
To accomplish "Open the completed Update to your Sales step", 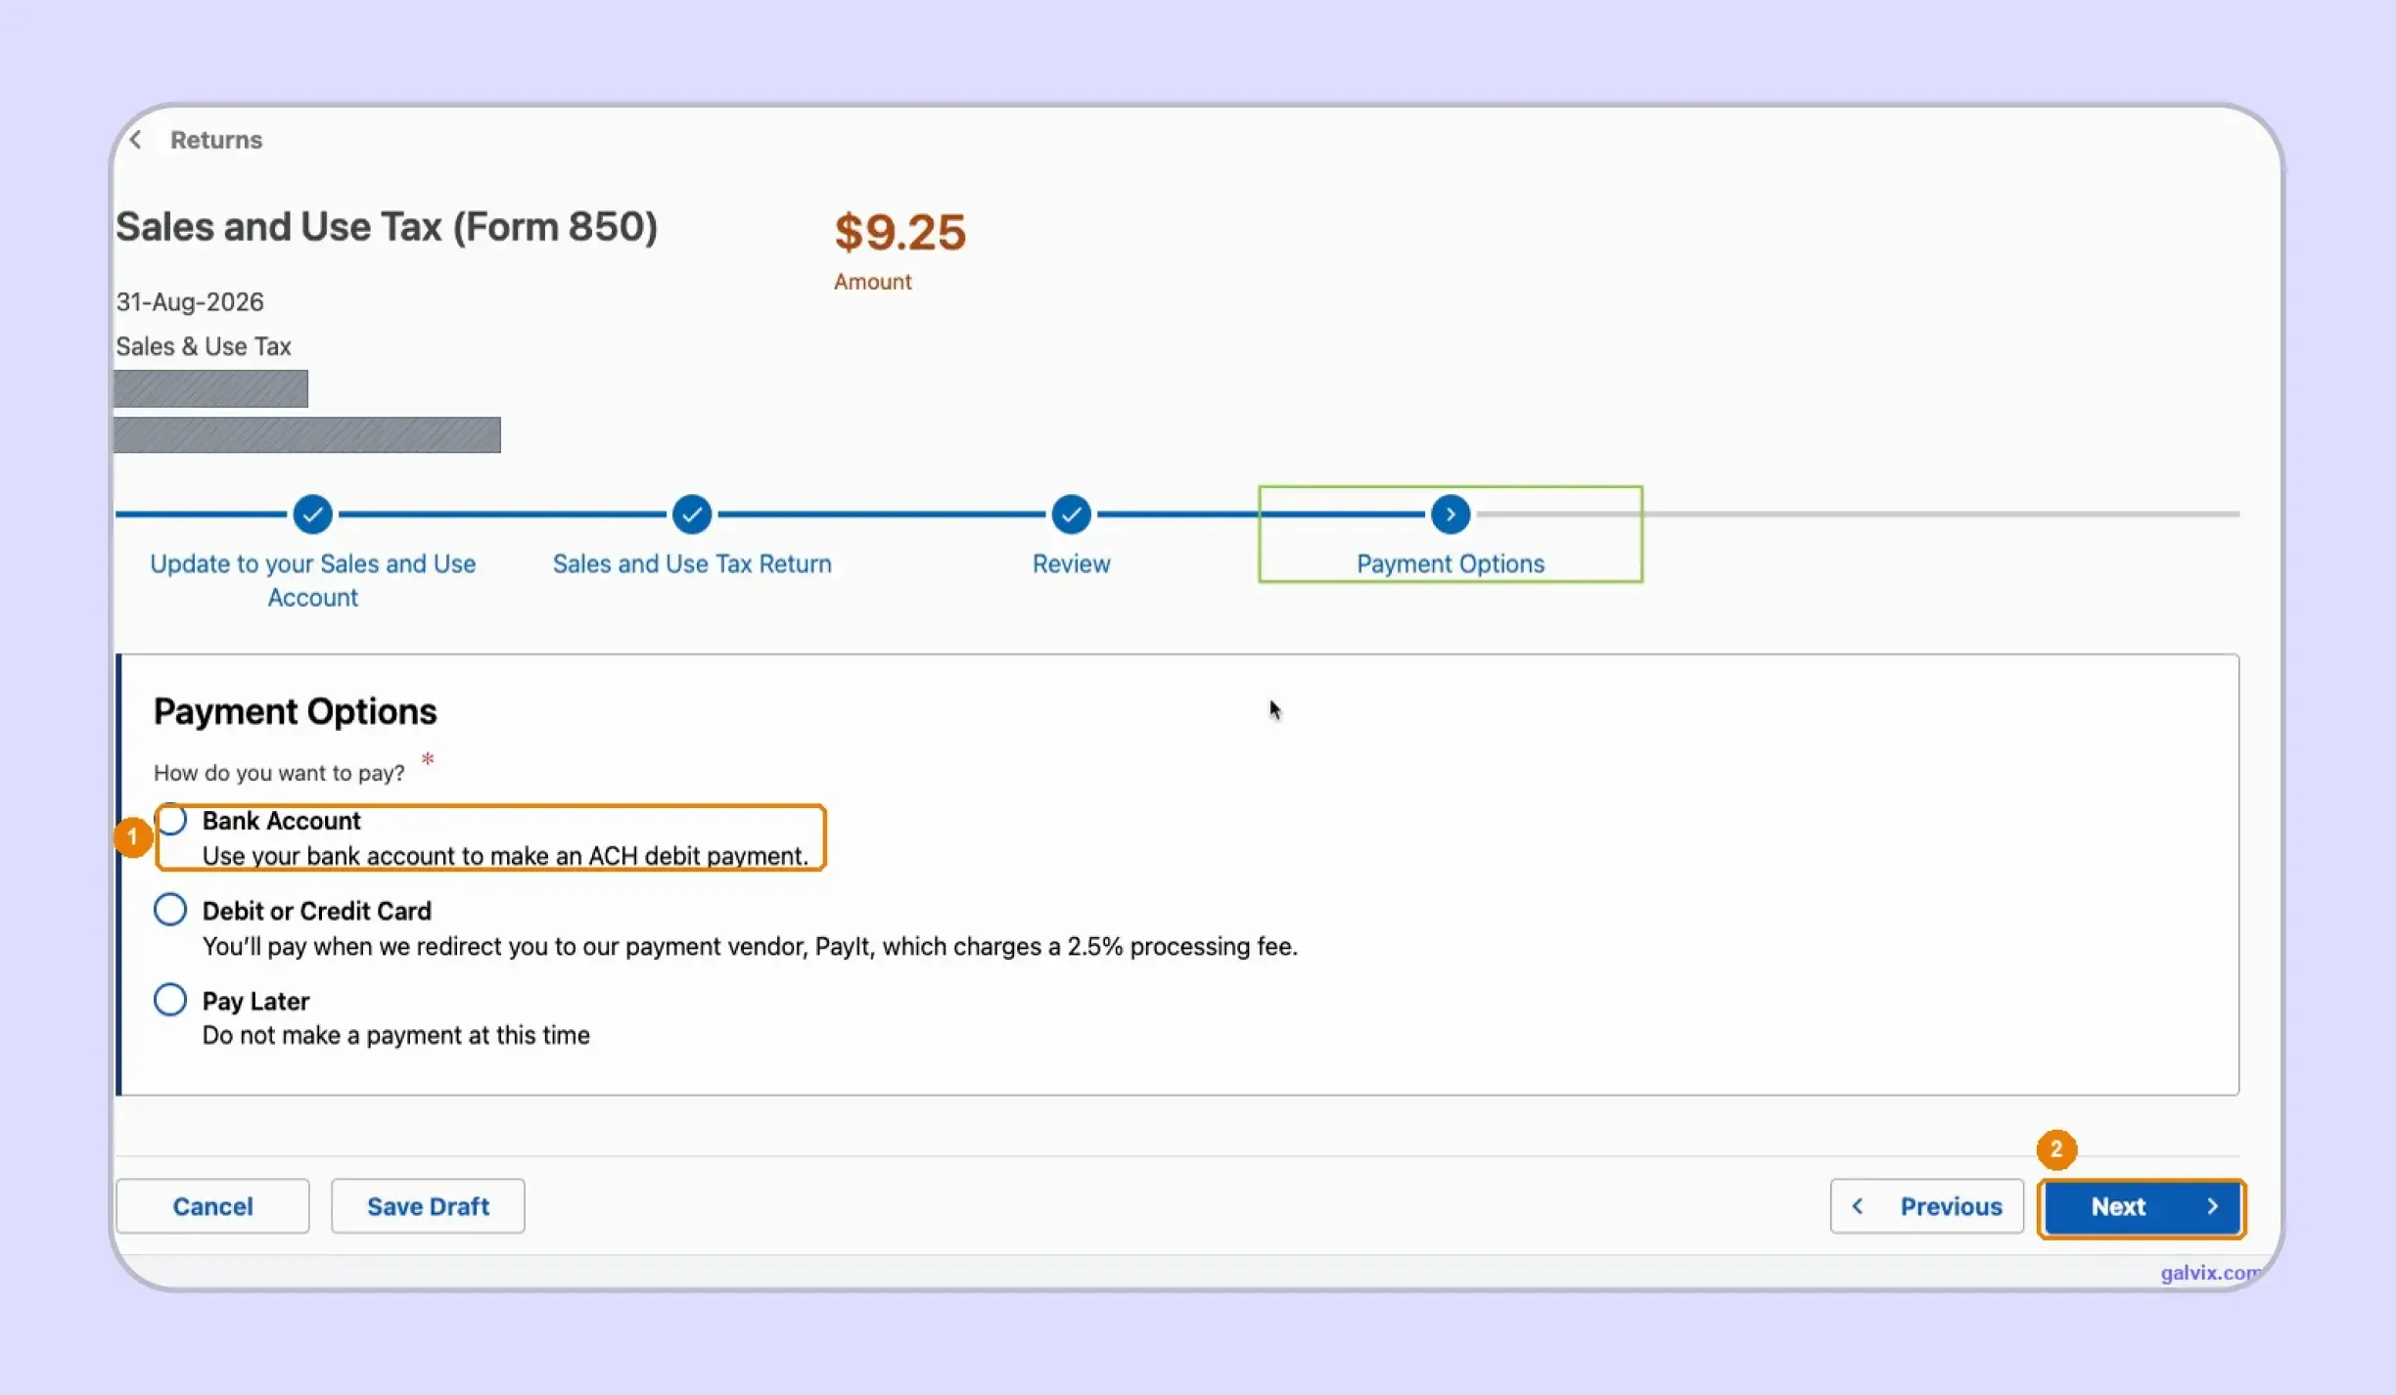I will coord(312,515).
